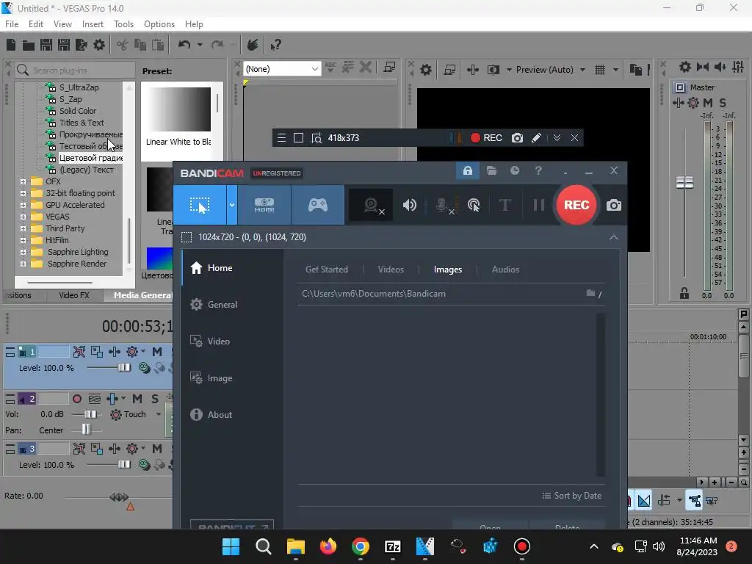
Task: Open Google Chrome from the taskbar
Action: 360,546
